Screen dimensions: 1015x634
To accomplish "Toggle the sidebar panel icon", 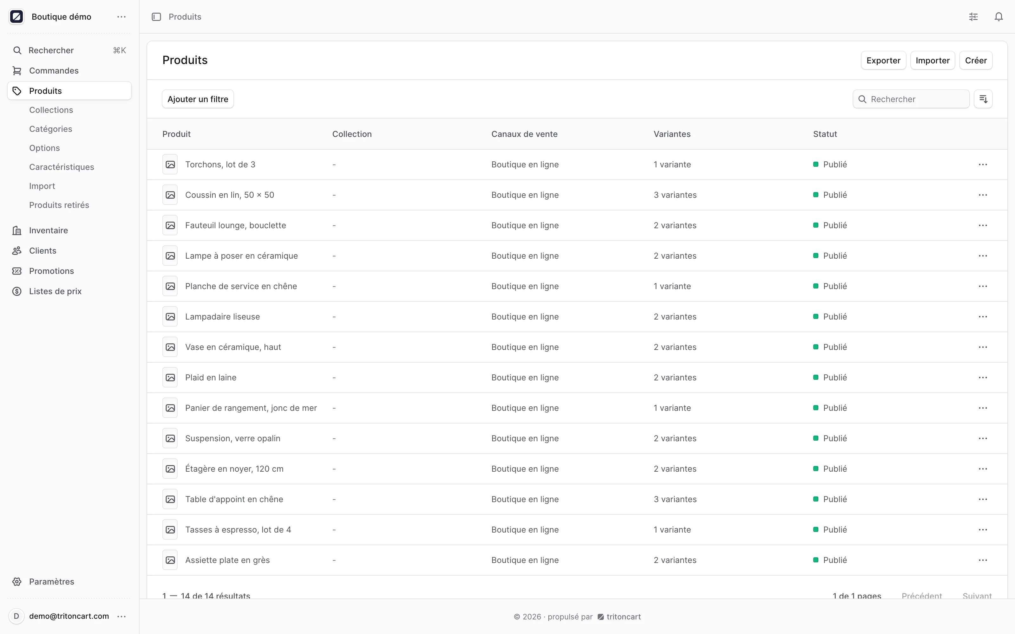I will pyautogui.click(x=156, y=17).
